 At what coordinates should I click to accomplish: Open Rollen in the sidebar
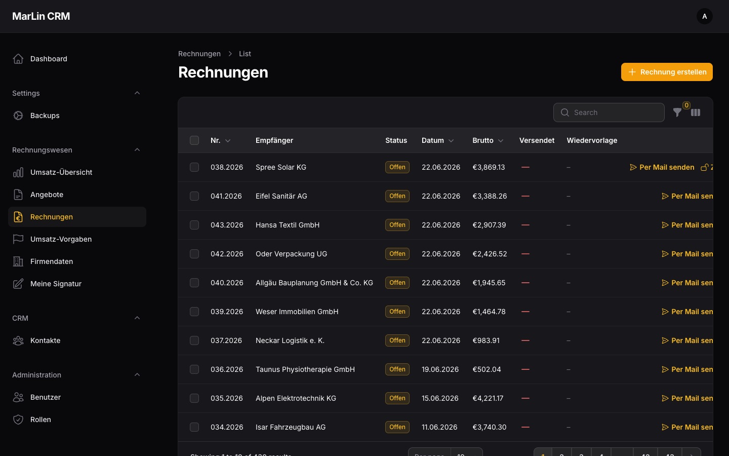click(x=77, y=420)
